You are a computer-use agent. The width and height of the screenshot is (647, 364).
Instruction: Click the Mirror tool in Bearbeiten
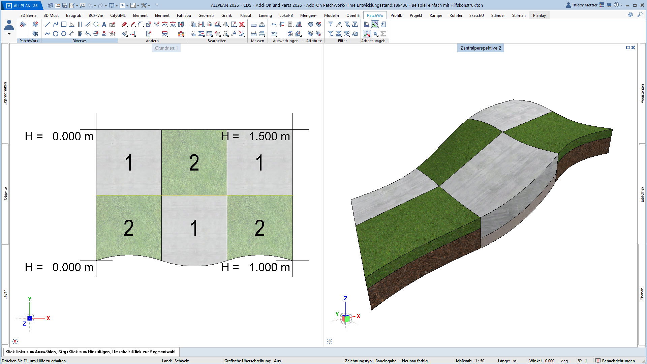point(225,24)
